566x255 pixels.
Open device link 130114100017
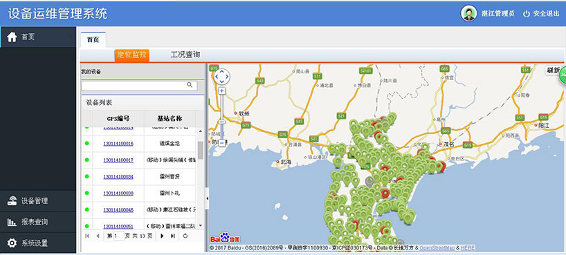(118, 160)
